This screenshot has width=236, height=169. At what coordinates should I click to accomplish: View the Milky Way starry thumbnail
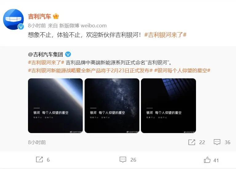112,106
